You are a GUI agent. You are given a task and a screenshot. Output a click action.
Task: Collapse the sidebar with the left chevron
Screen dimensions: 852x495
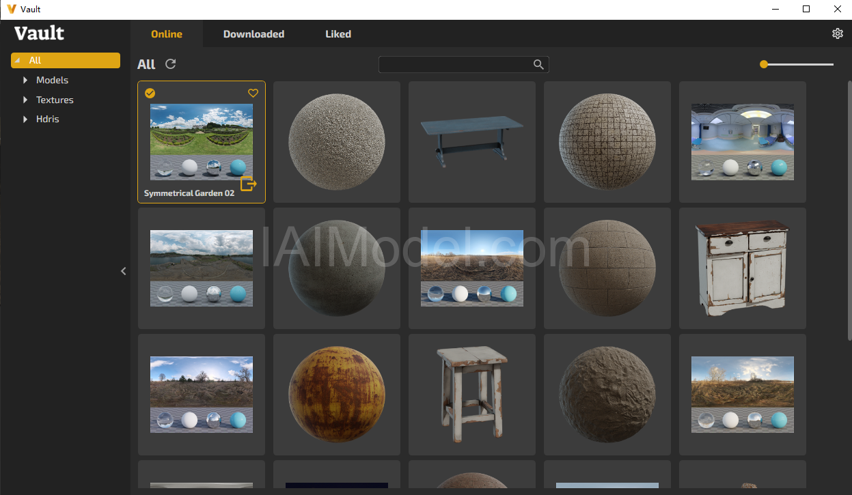(x=124, y=271)
